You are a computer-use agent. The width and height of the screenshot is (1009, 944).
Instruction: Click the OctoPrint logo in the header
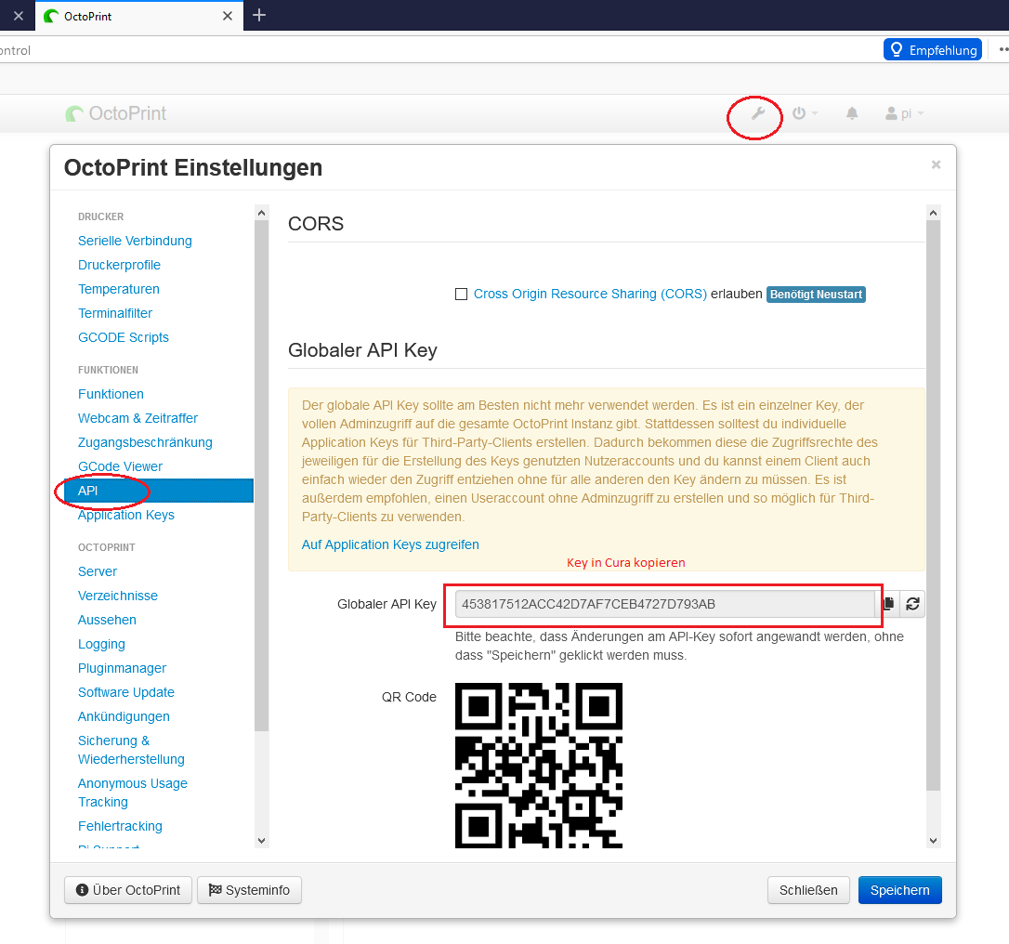pyautogui.click(x=116, y=112)
